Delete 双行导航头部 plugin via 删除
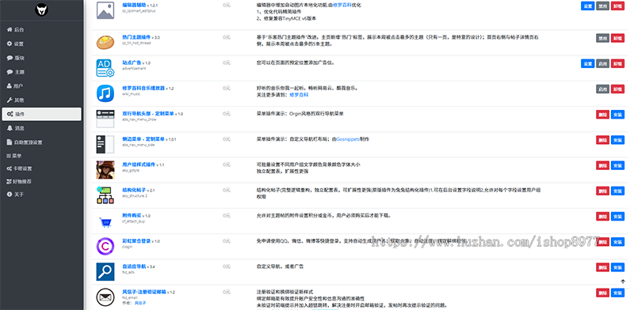This screenshot has width=634, height=310. [602, 114]
